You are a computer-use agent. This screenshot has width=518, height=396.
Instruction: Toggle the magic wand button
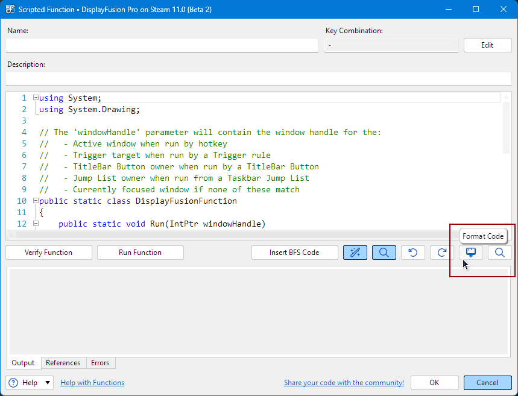coord(355,253)
